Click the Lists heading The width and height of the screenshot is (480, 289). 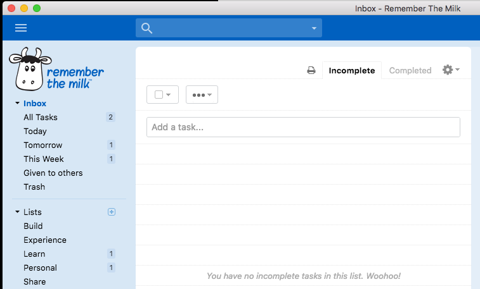point(32,212)
